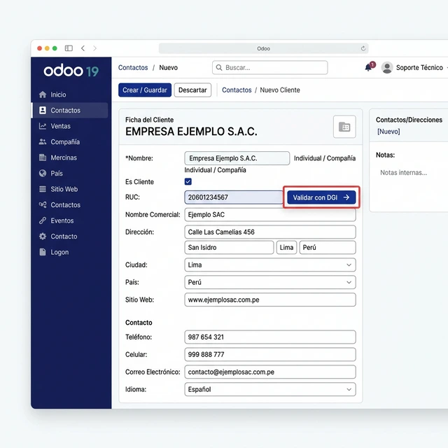
Task: Open Ventas chart icon in sidebar
Action: [x=43, y=126]
